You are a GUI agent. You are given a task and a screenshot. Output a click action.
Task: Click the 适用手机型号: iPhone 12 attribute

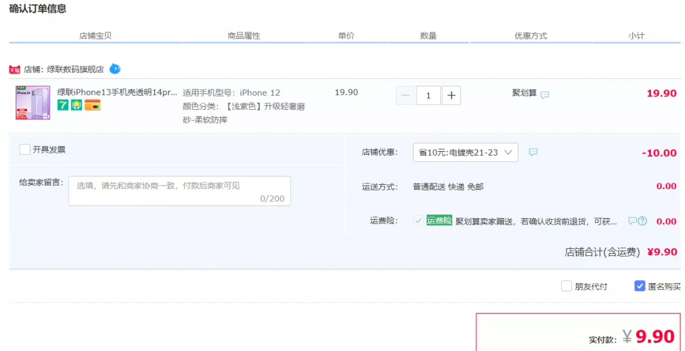click(231, 93)
